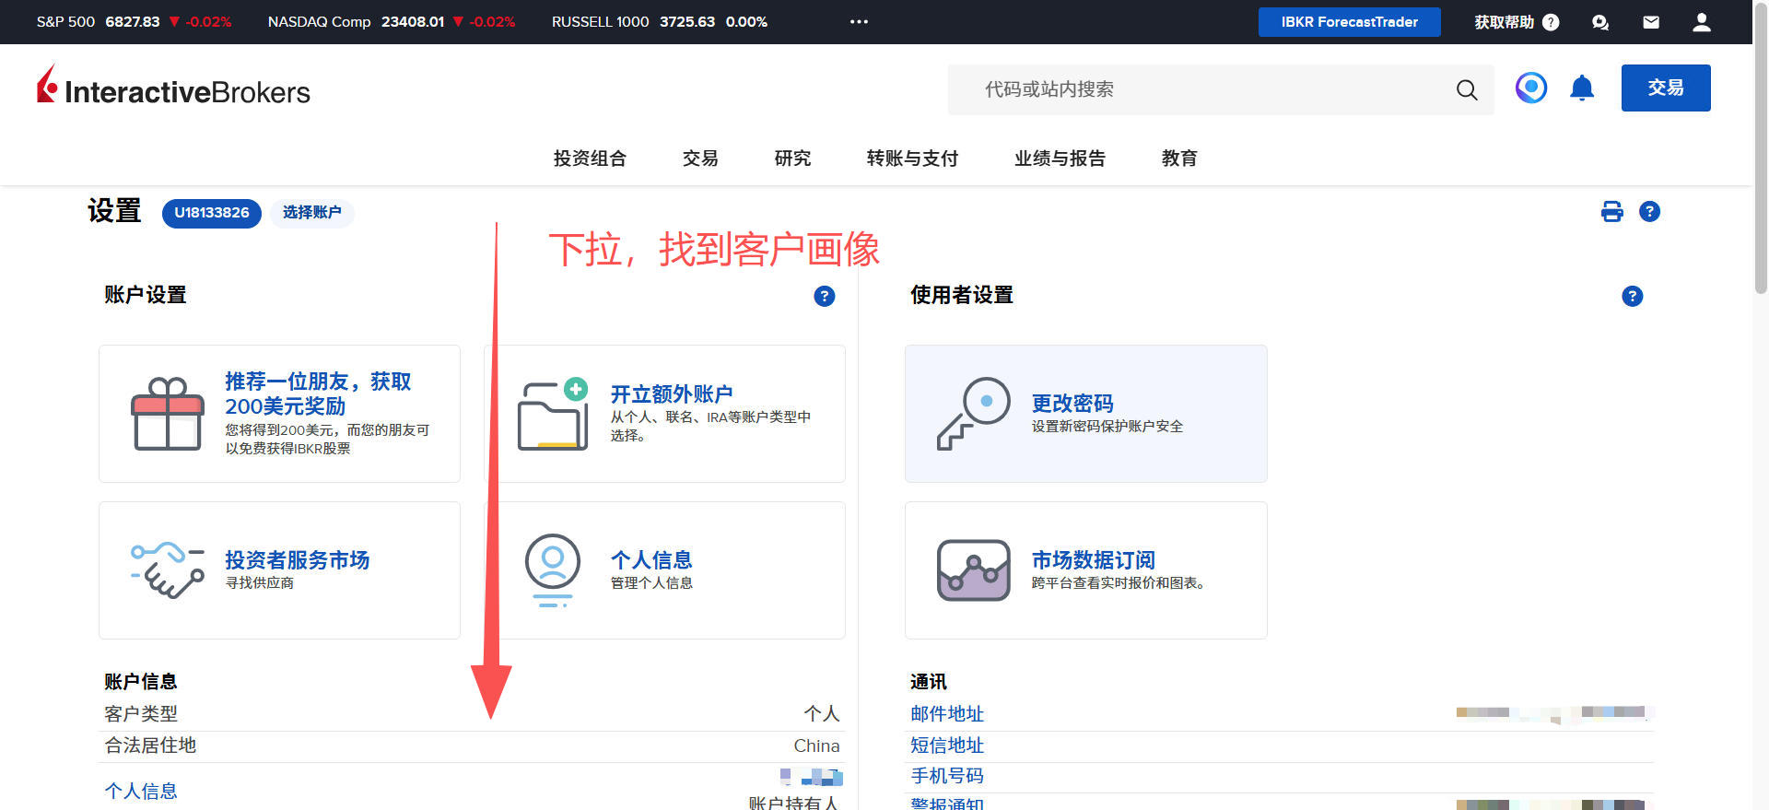Open the 转账与支付 menu
Image resolution: width=1769 pixels, height=810 pixels.
[912, 158]
